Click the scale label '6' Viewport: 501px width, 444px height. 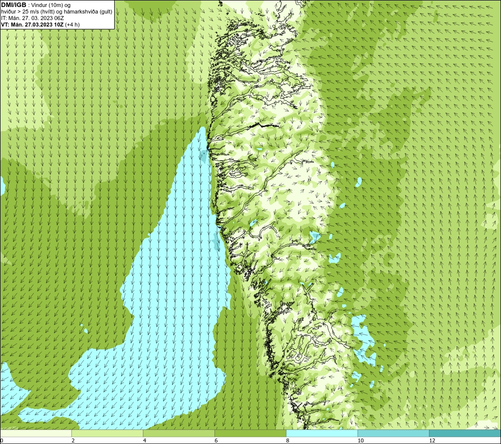coord(216,441)
